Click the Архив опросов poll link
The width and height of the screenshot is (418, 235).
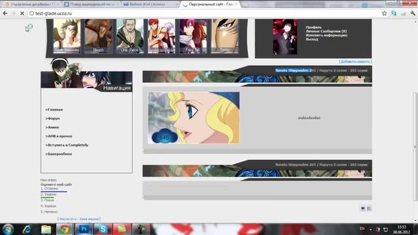tap(89, 219)
